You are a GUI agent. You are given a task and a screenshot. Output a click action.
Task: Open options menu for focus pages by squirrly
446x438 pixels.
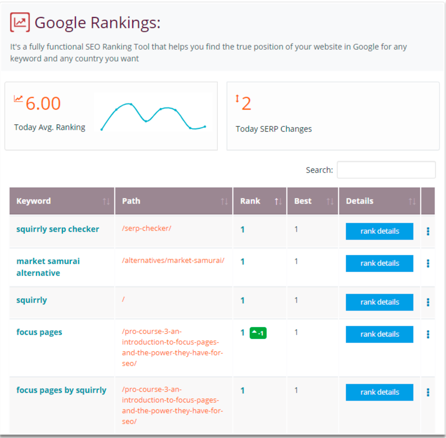point(428,392)
